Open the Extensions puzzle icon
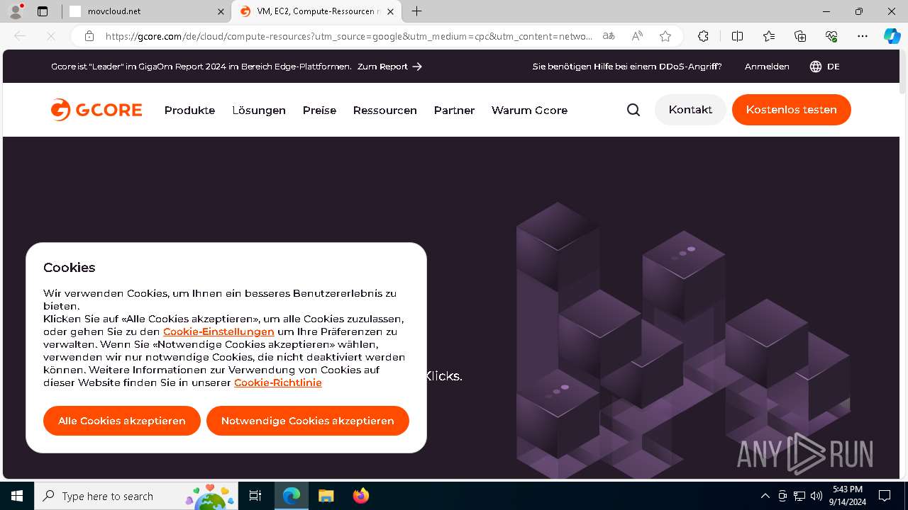Image resolution: width=908 pixels, height=510 pixels. pos(703,36)
